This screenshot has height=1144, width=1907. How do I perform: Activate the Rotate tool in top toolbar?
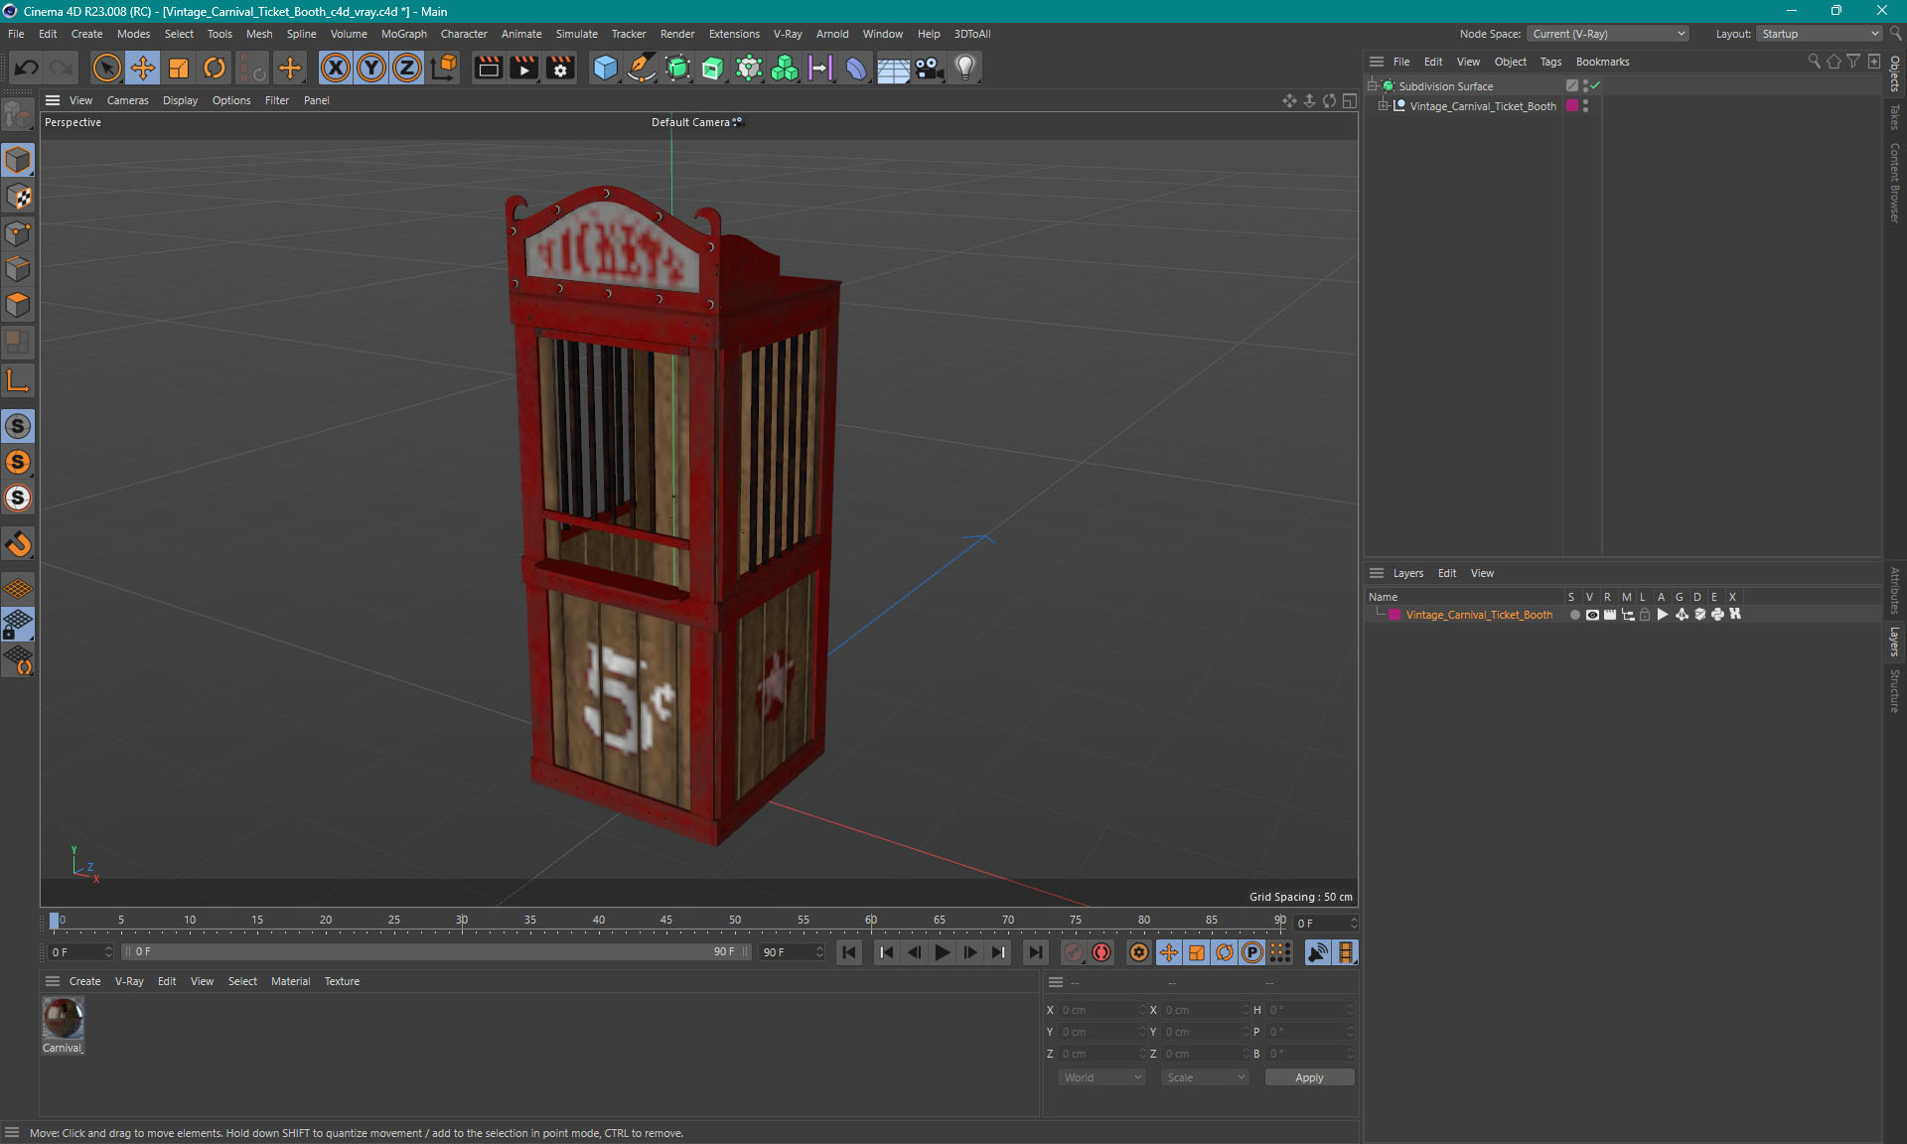[215, 68]
